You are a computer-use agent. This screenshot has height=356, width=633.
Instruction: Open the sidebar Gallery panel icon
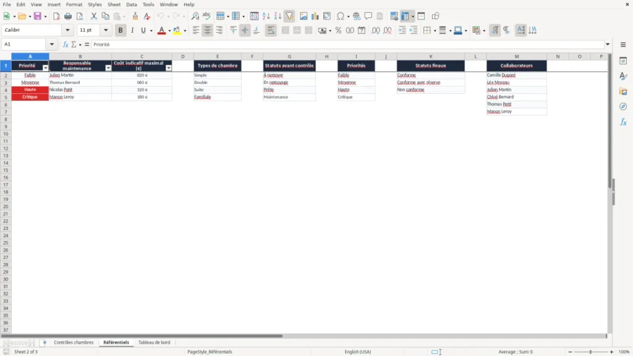click(623, 91)
